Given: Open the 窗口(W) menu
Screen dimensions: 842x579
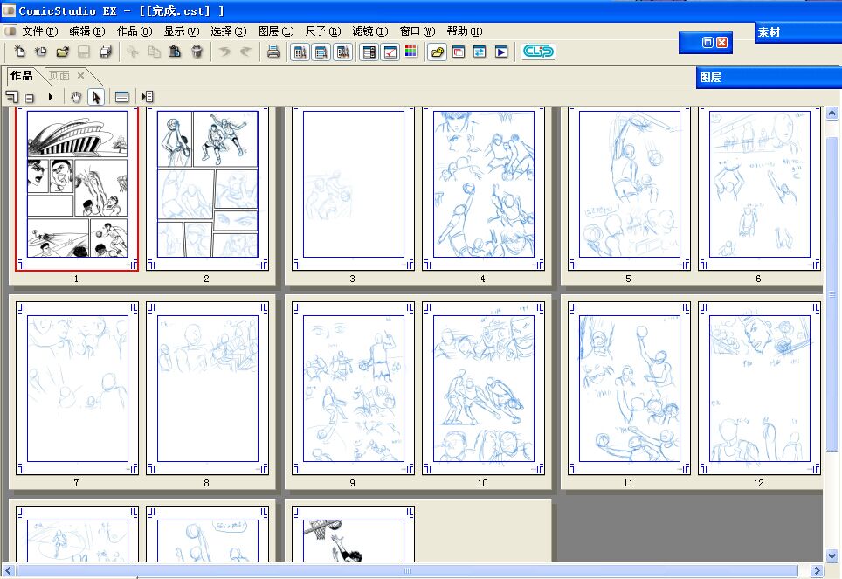Looking at the screenshot, I should coord(418,31).
